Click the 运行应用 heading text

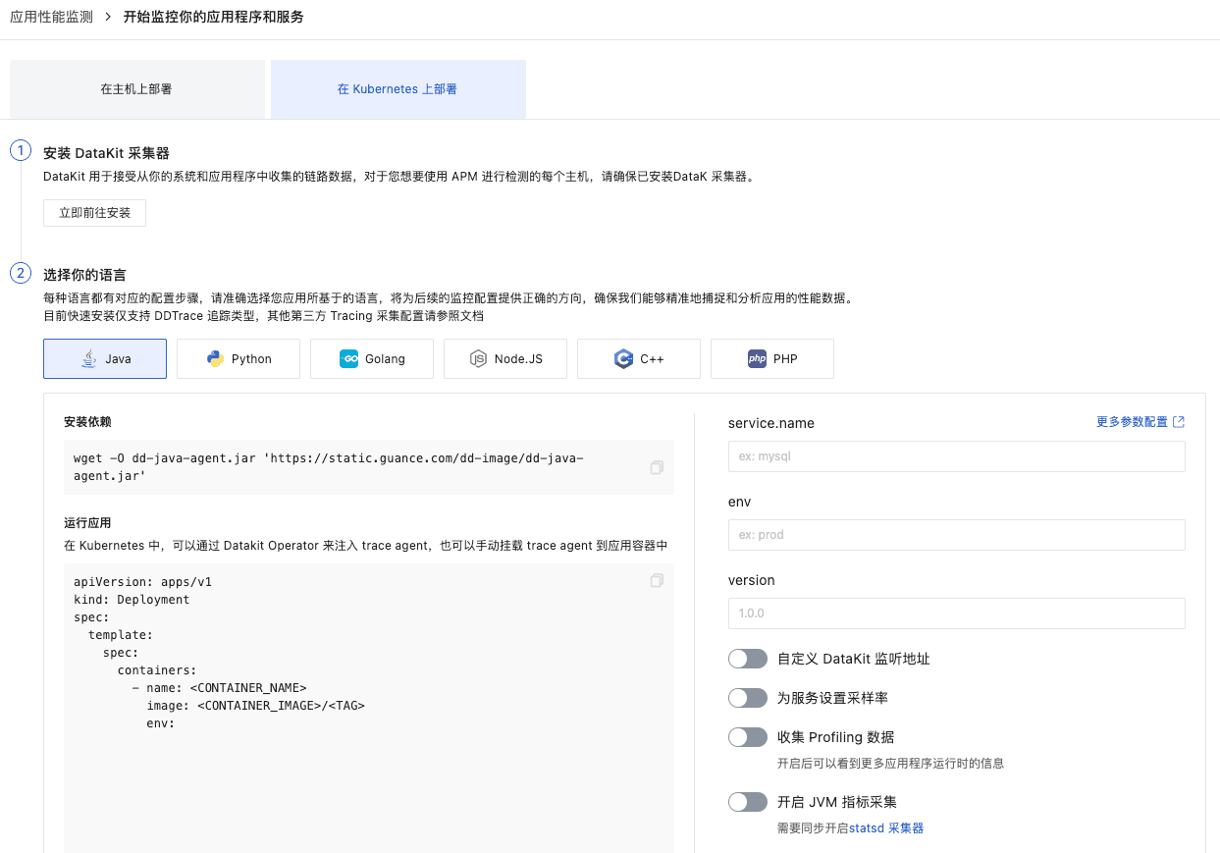pyautogui.click(x=87, y=523)
